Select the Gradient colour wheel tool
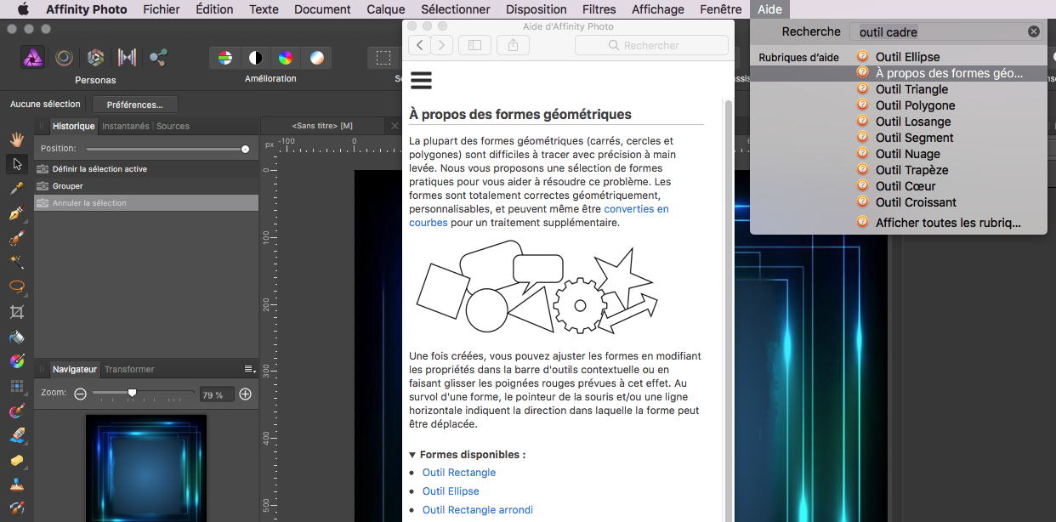This screenshot has width=1056, height=522. (16, 361)
